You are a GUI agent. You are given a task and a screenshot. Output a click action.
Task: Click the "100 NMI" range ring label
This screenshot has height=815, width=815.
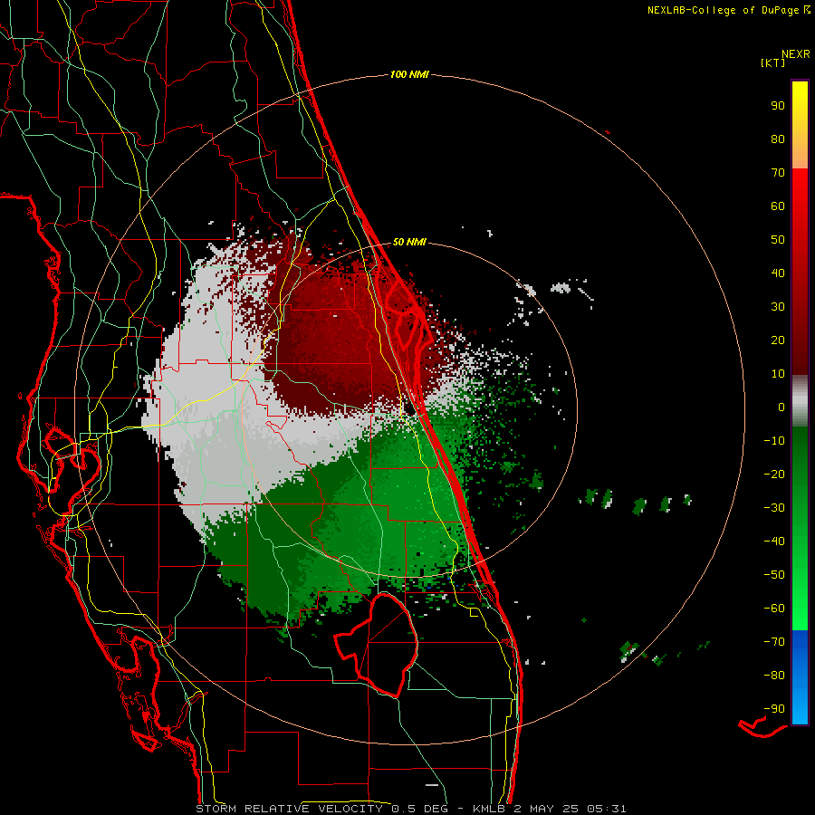(x=409, y=74)
